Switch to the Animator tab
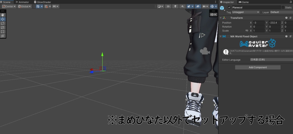The width and height of the screenshot is (293, 134). click(22, 2)
